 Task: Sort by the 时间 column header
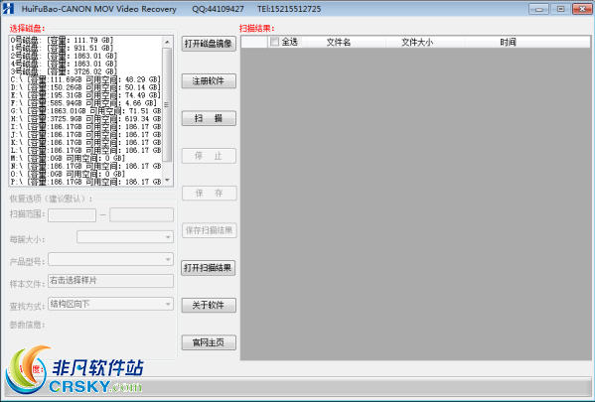[x=508, y=42]
